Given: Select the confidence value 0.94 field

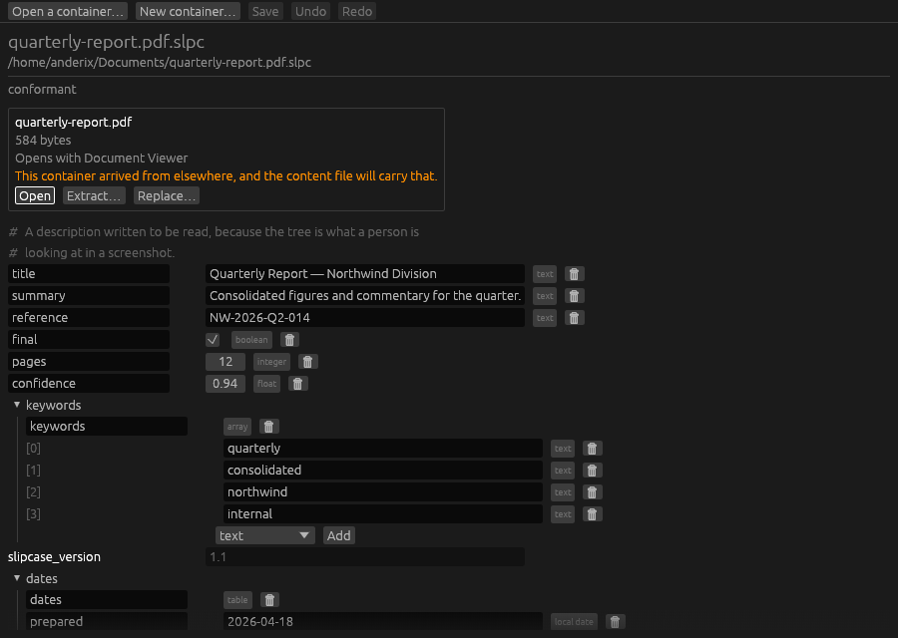Looking at the screenshot, I should (225, 384).
